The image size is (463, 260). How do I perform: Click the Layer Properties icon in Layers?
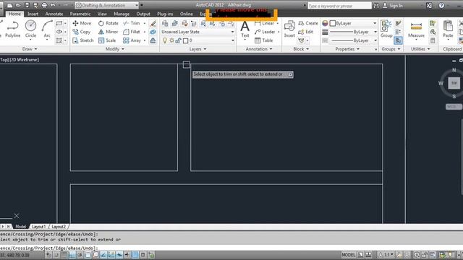pyautogui.click(x=165, y=23)
